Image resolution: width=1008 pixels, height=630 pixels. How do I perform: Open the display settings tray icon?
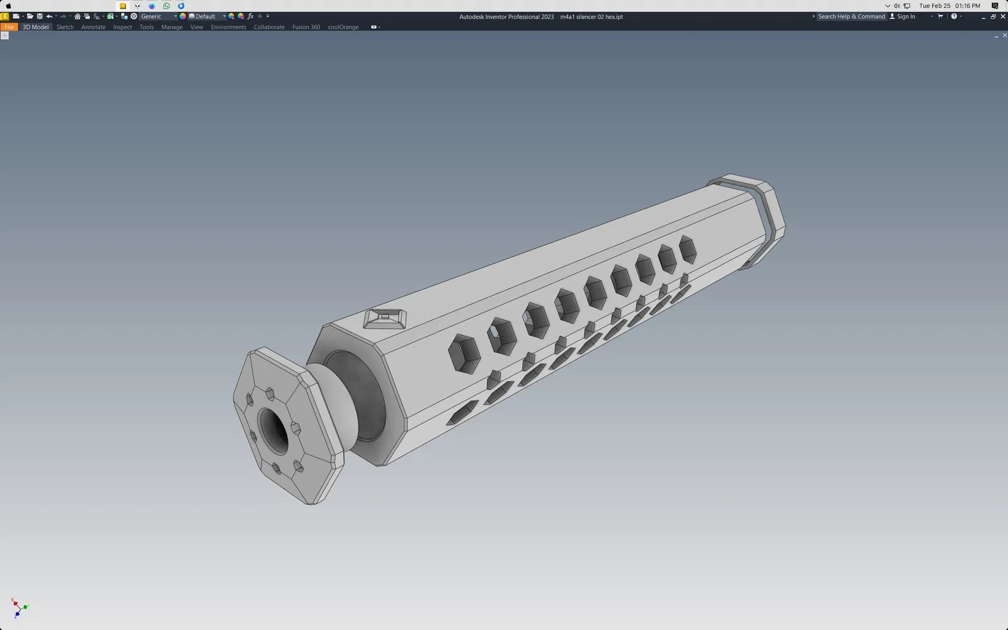click(907, 6)
